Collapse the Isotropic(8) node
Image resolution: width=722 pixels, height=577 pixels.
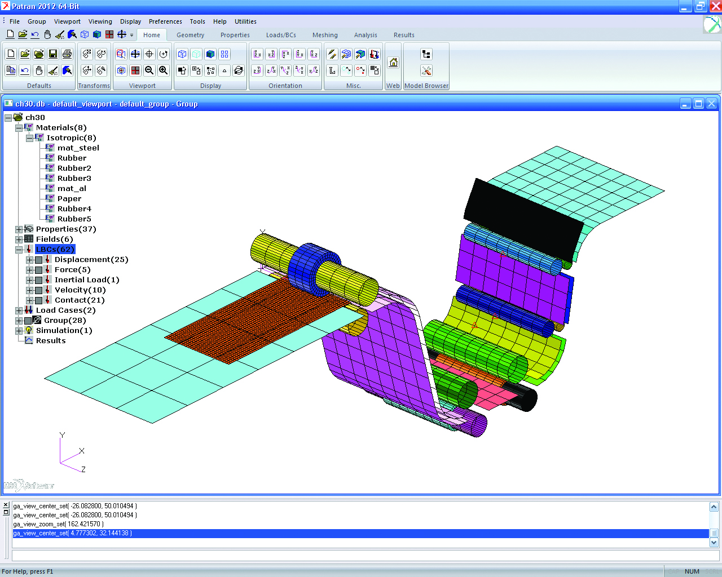pos(29,138)
